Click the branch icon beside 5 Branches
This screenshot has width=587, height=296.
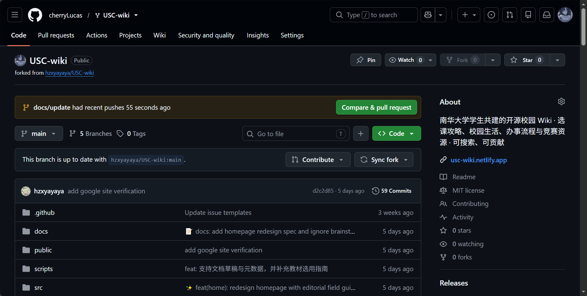73,134
